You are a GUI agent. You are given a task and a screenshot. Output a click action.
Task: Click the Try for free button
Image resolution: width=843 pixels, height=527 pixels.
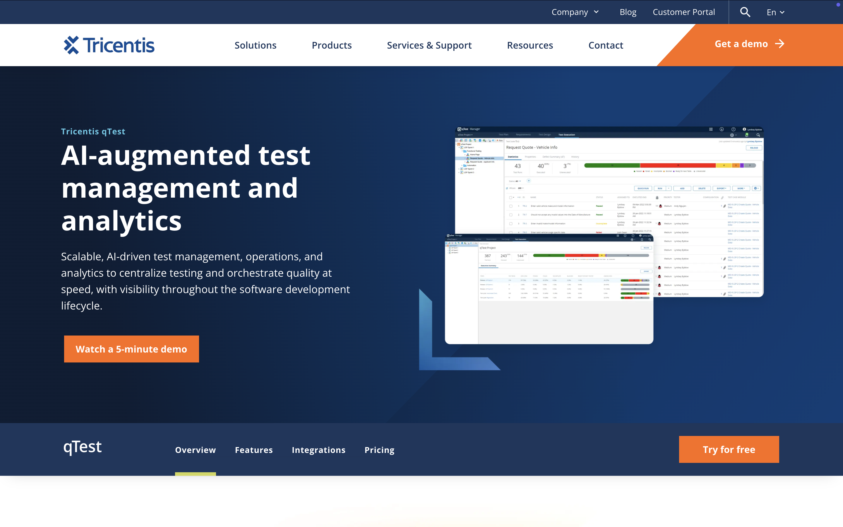[729, 449]
